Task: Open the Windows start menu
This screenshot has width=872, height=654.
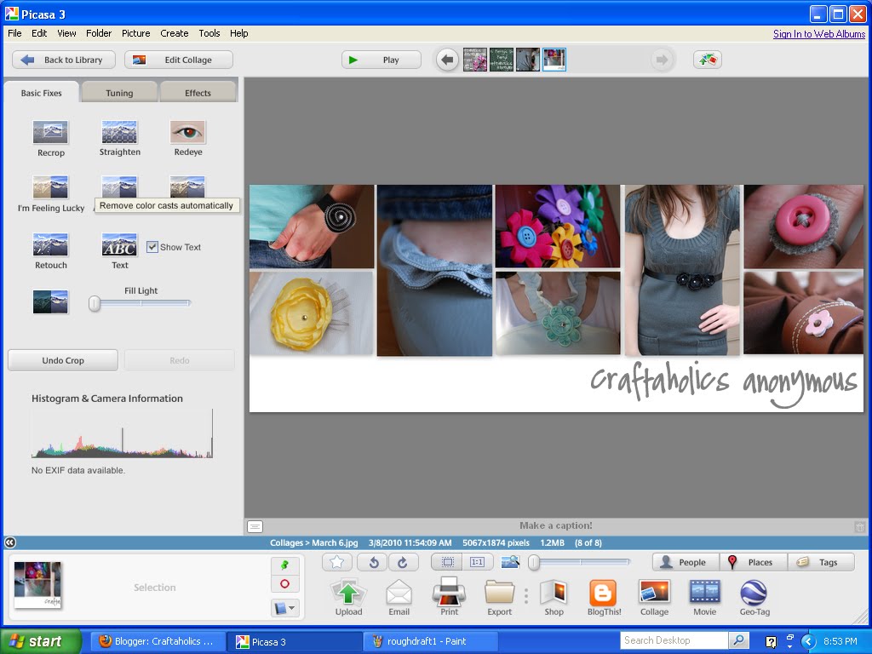Action: [41, 641]
